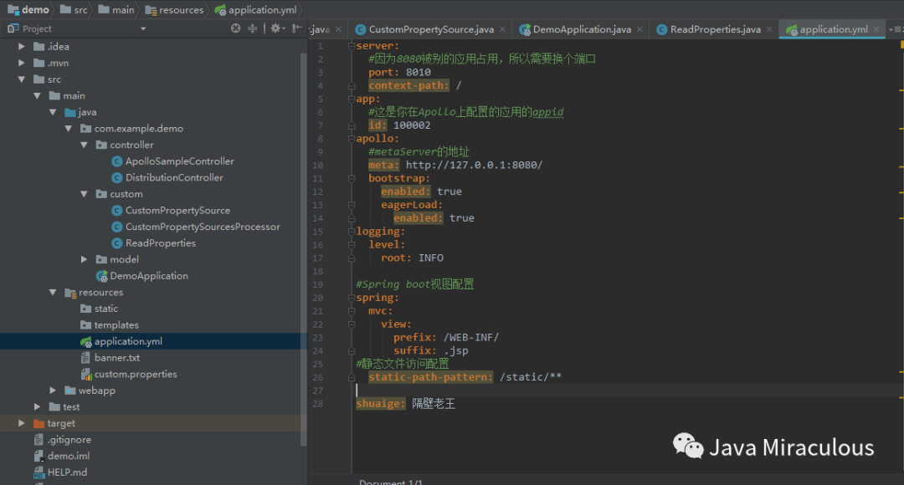Click the shuaige key on line 28
This screenshot has width=904, height=485.
381,404
